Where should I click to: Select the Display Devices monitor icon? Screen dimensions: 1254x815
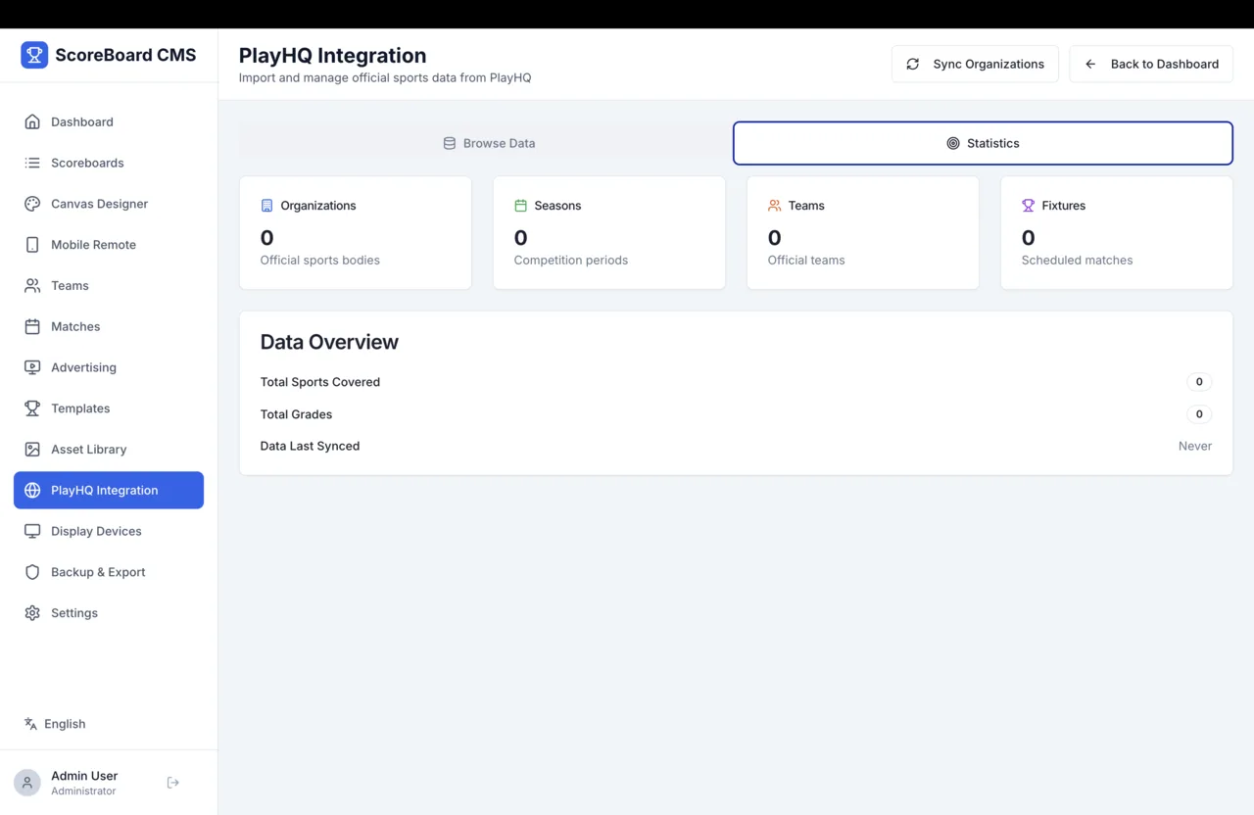click(30, 531)
